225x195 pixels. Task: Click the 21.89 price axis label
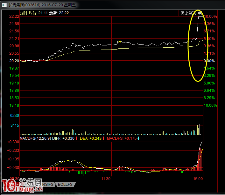pos(14,24)
